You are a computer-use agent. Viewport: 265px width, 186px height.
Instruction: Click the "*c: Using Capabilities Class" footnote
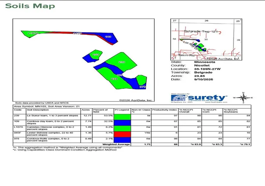(65, 150)
